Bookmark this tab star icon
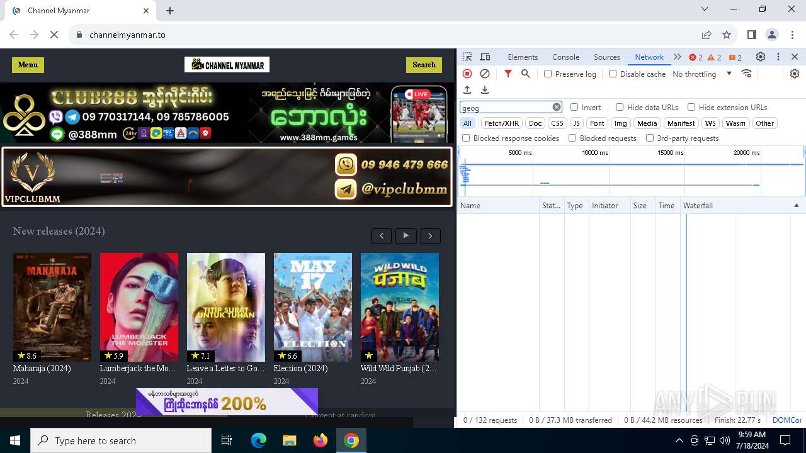The height and width of the screenshot is (453, 806). tap(727, 35)
